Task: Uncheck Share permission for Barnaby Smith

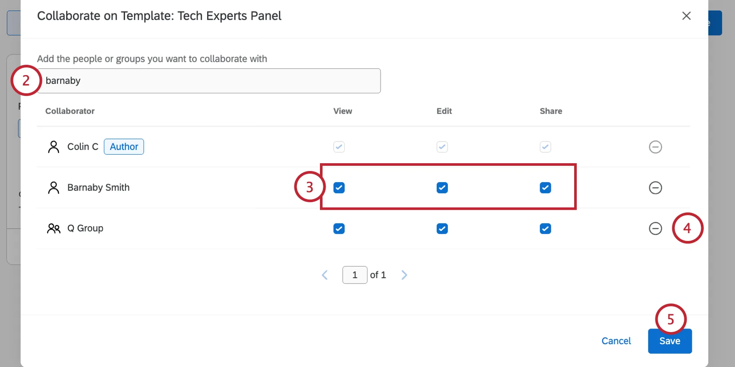Action: [545, 188]
